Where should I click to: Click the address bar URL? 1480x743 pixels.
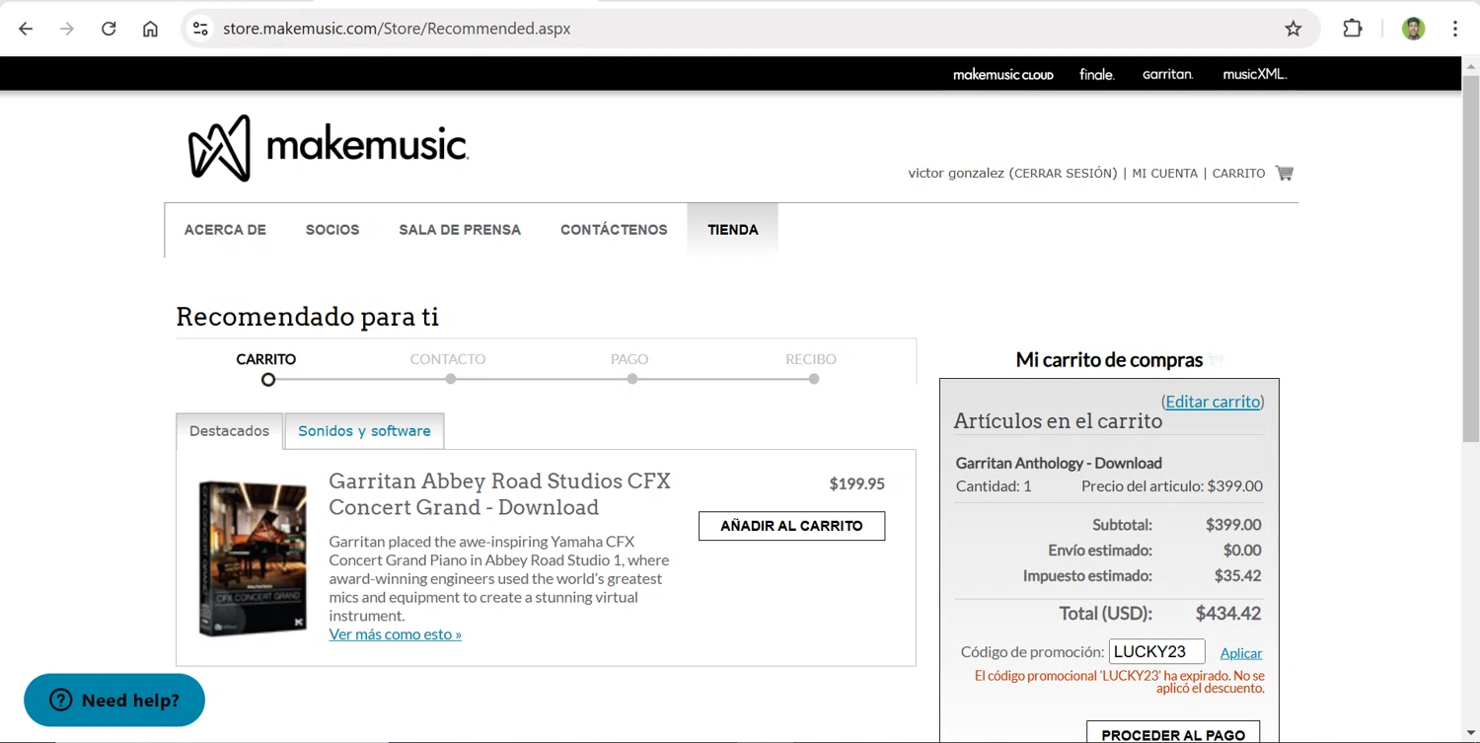point(397,29)
